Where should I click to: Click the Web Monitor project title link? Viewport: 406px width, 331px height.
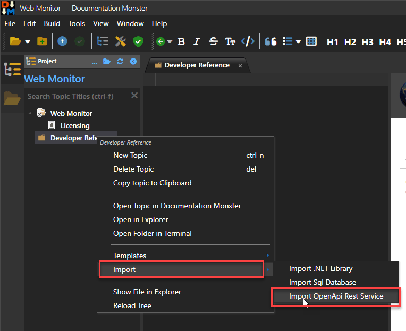(x=54, y=79)
